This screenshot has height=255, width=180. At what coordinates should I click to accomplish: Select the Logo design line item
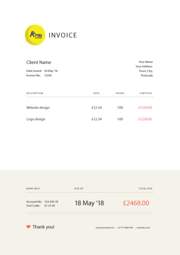click(x=36, y=119)
